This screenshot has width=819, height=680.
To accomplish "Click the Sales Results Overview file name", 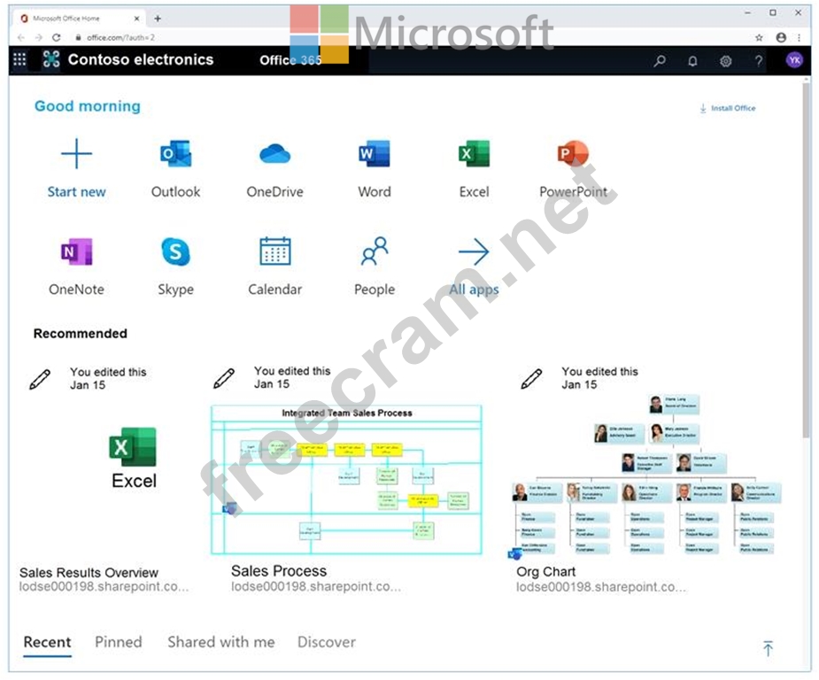I will click(x=89, y=572).
